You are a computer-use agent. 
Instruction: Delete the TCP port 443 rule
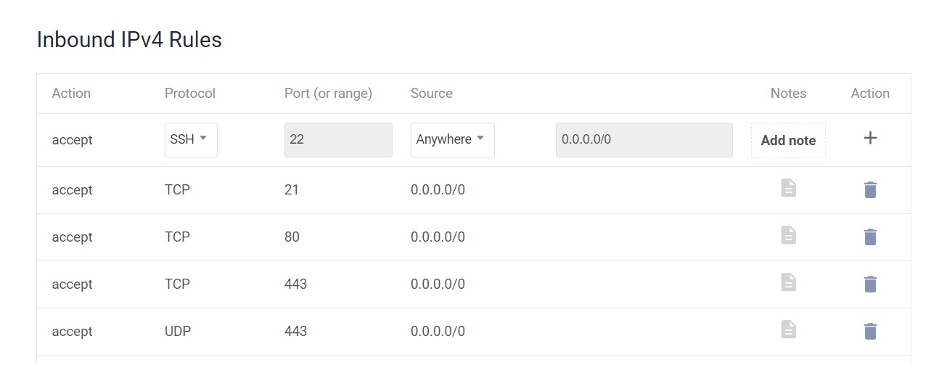(870, 284)
